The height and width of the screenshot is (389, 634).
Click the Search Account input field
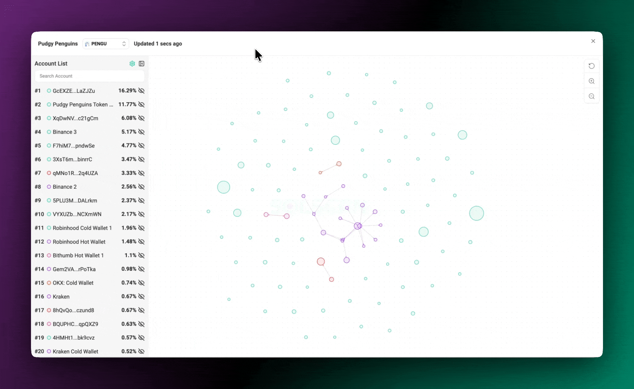[90, 76]
